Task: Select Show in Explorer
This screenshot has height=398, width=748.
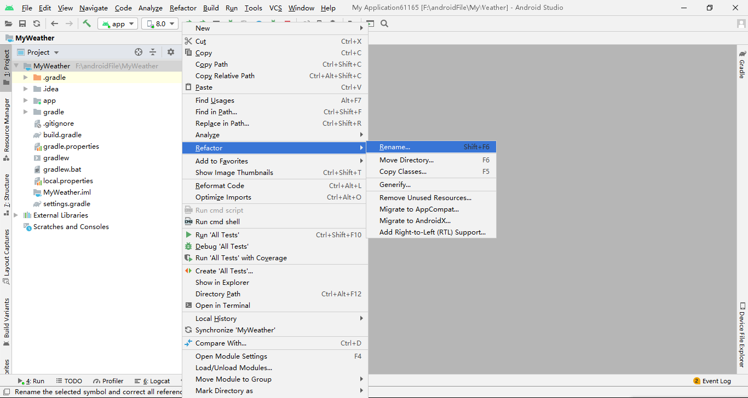Action: [x=275, y=283]
